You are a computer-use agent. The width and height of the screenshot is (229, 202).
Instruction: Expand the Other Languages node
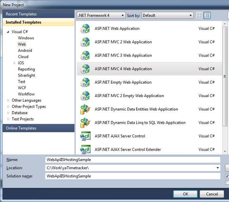[8, 101]
